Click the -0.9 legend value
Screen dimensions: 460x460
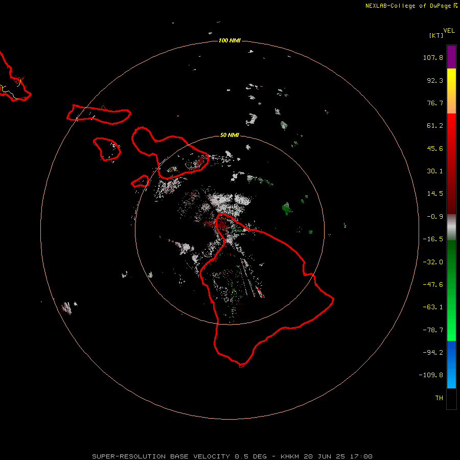click(435, 217)
